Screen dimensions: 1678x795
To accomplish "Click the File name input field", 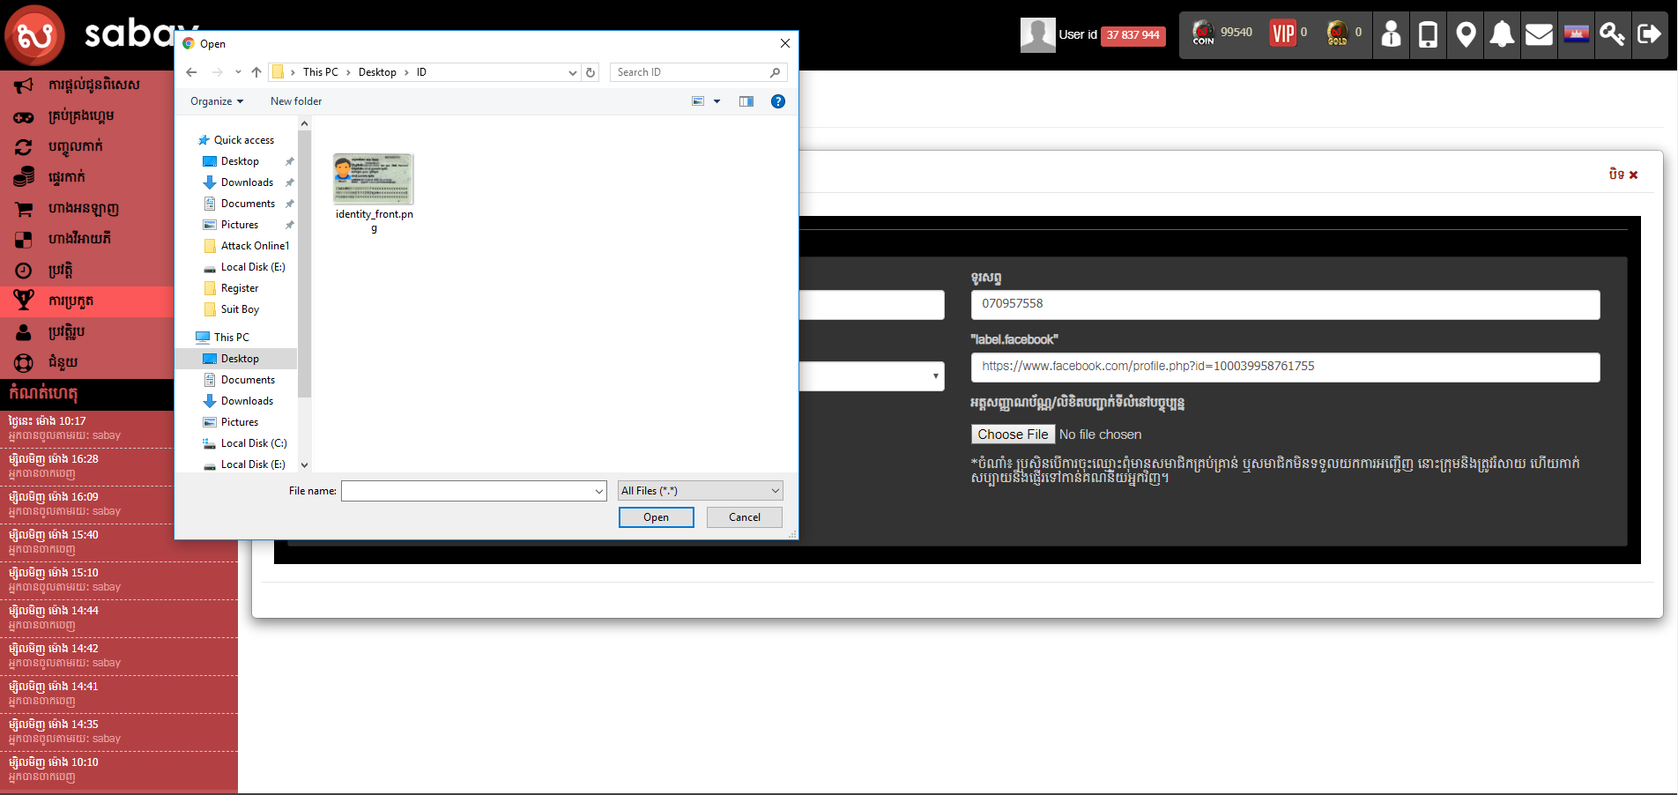I will click(467, 491).
